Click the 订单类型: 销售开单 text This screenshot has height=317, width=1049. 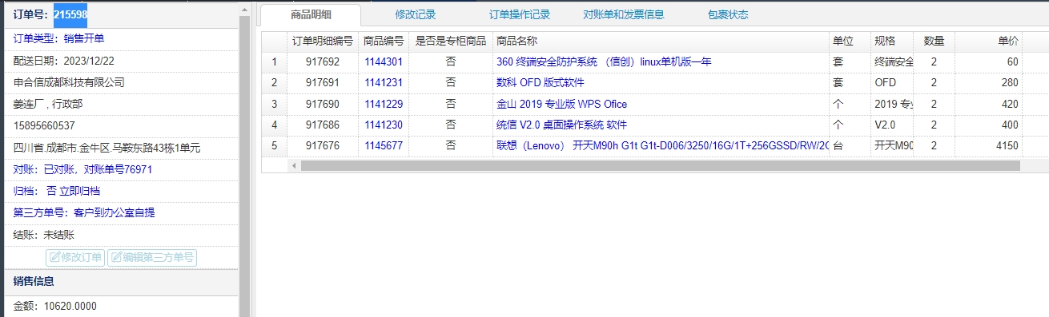(x=59, y=38)
